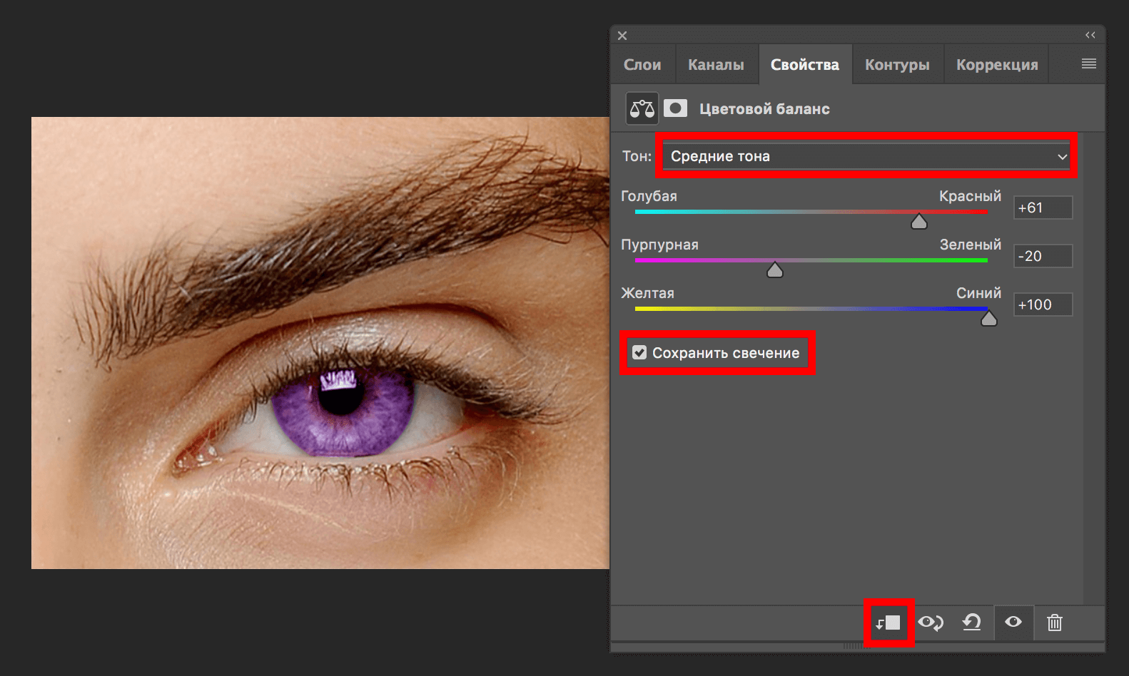Click the Color Balance adjustment scales icon

click(642, 109)
